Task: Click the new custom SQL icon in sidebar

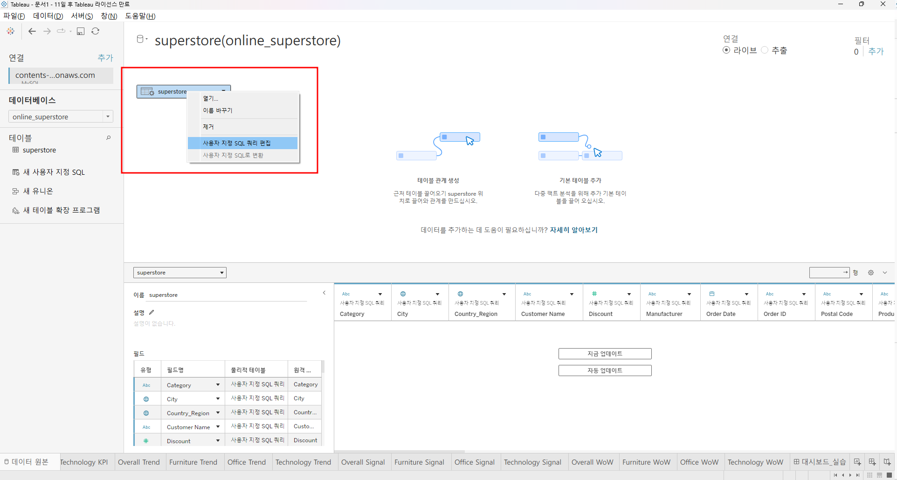Action: click(x=16, y=172)
